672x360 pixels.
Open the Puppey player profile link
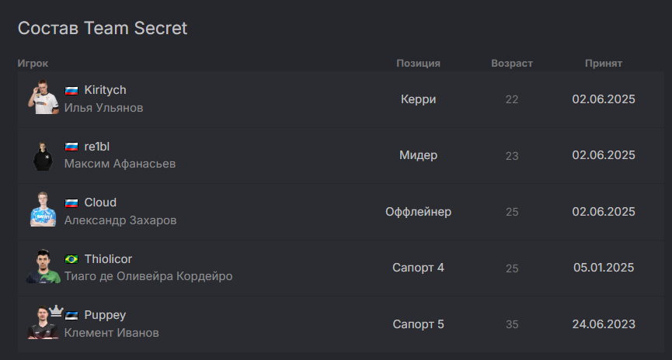pos(105,315)
